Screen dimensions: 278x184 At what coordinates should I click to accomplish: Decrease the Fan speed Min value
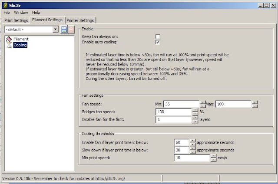pos(203,106)
